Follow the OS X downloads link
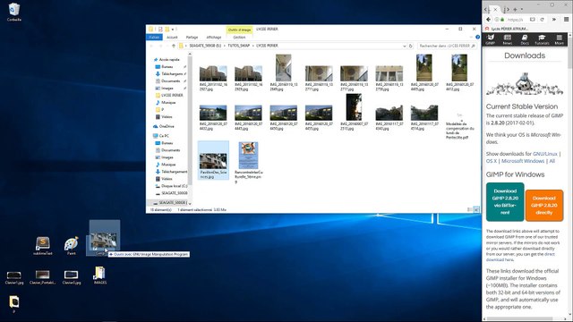This screenshot has width=573, height=322. [x=492, y=161]
